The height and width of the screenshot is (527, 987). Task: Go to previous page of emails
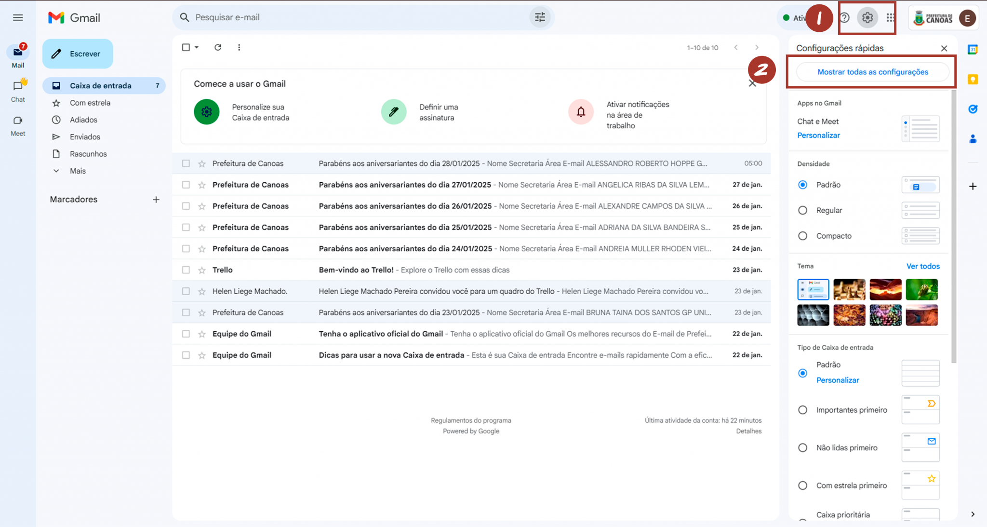click(x=736, y=47)
